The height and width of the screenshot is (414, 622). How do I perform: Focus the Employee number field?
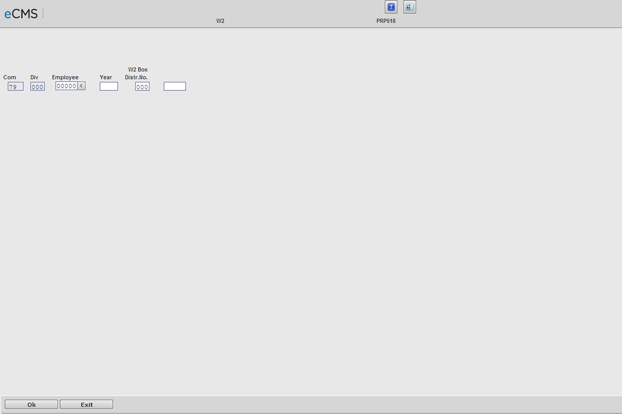(x=67, y=86)
